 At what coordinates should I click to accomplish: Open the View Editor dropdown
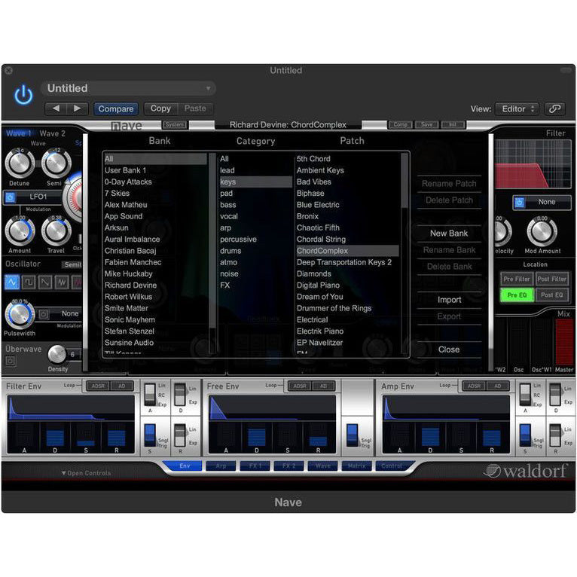[x=517, y=108]
